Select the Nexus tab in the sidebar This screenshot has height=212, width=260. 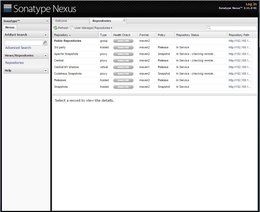point(10,27)
